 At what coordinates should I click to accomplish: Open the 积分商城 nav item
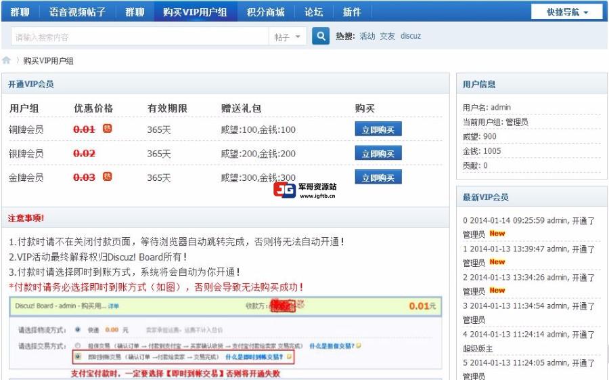pos(265,12)
